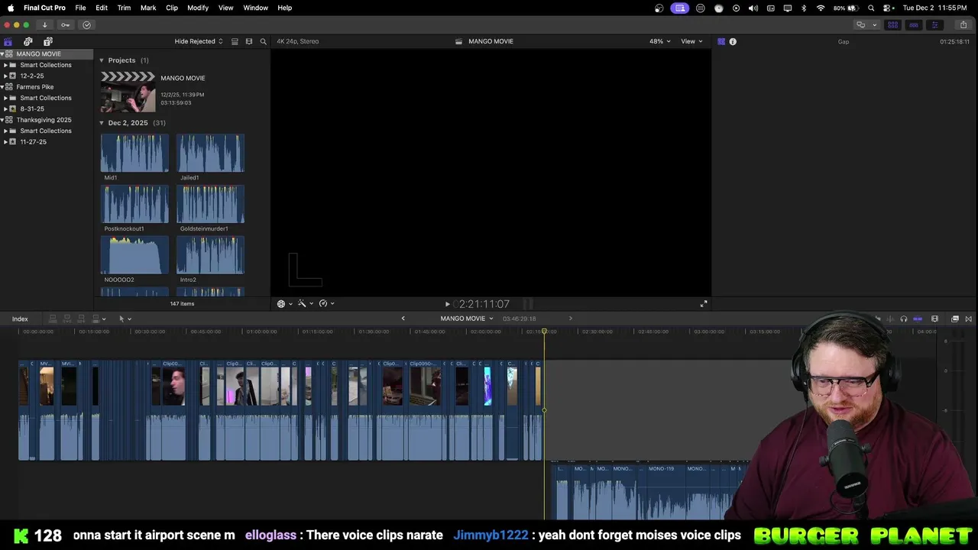Image resolution: width=978 pixels, height=550 pixels.
Task: Click the browser search magnifier icon
Action: (x=264, y=41)
